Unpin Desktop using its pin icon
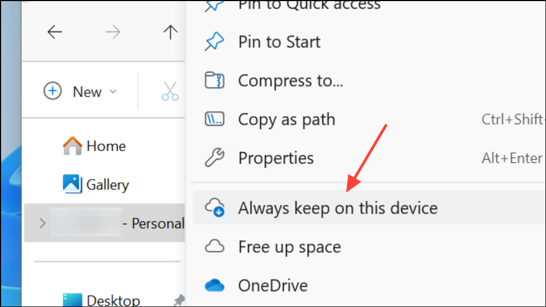This screenshot has width=546, height=307. click(x=179, y=300)
